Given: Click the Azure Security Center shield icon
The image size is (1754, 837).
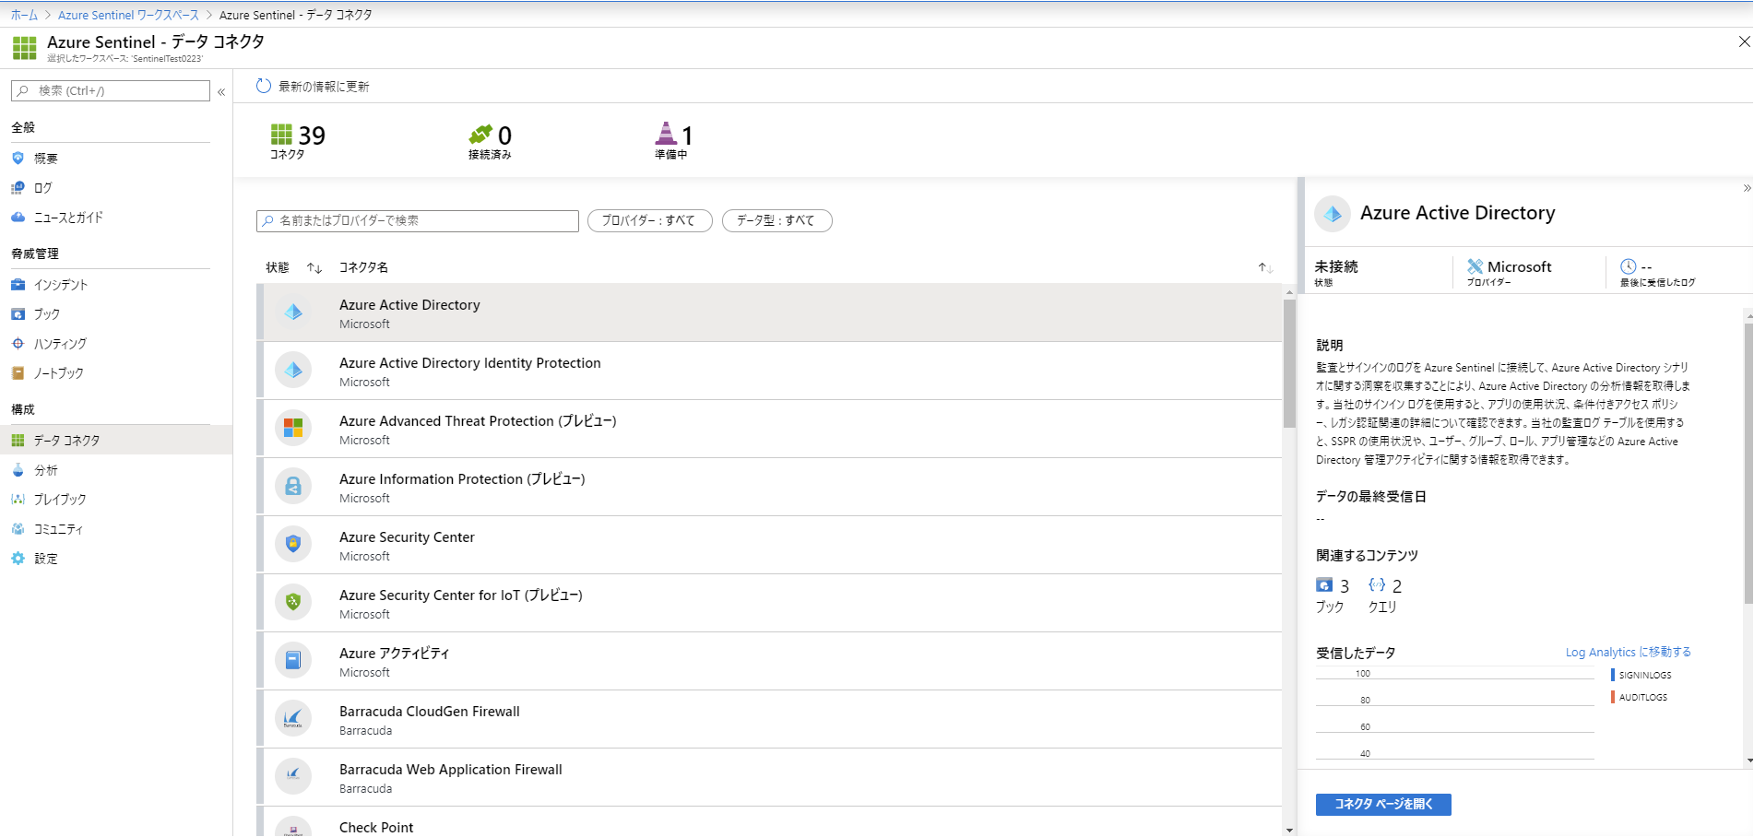Looking at the screenshot, I should [293, 545].
